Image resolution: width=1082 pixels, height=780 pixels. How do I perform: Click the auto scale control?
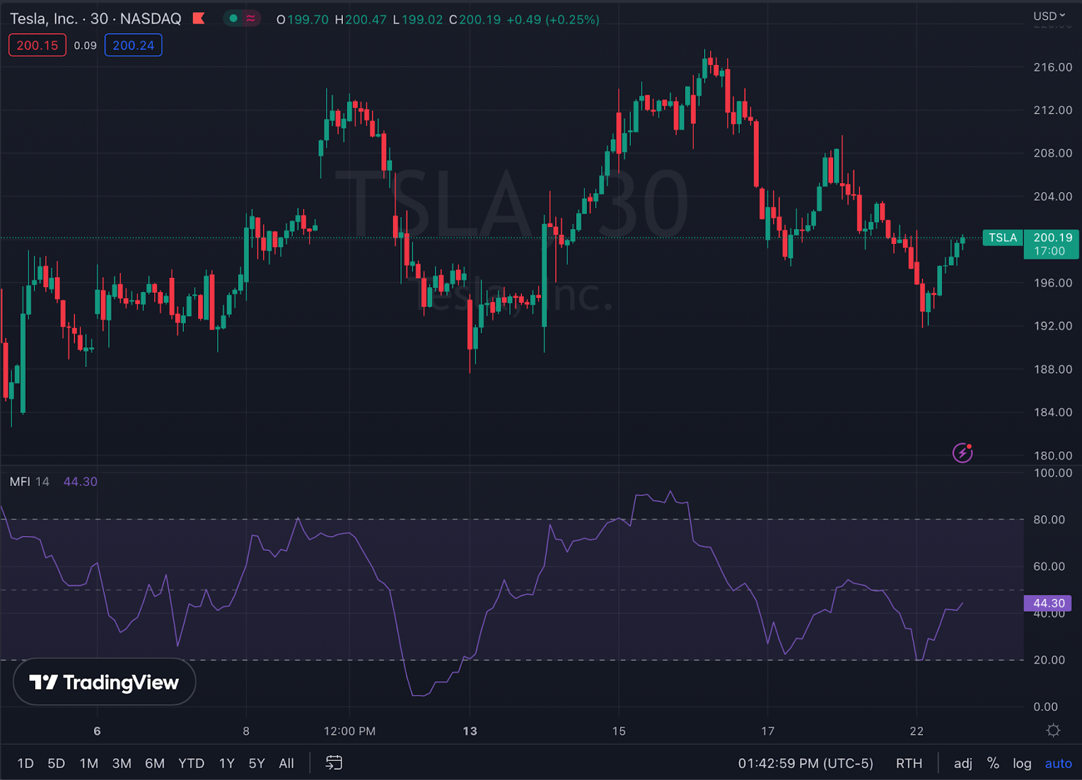click(x=1058, y=762)
